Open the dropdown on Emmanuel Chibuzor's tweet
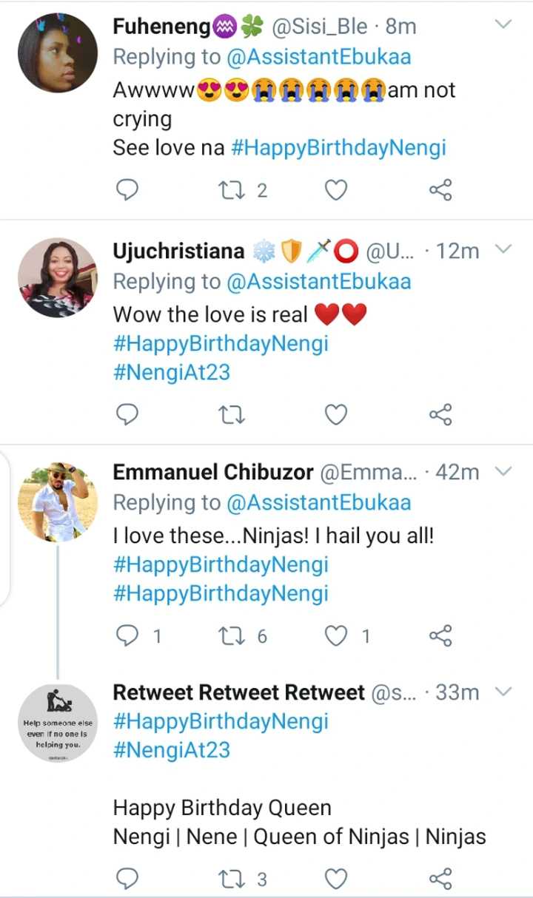The height and width of the screenshot is (898, 533). coord(503,471)
